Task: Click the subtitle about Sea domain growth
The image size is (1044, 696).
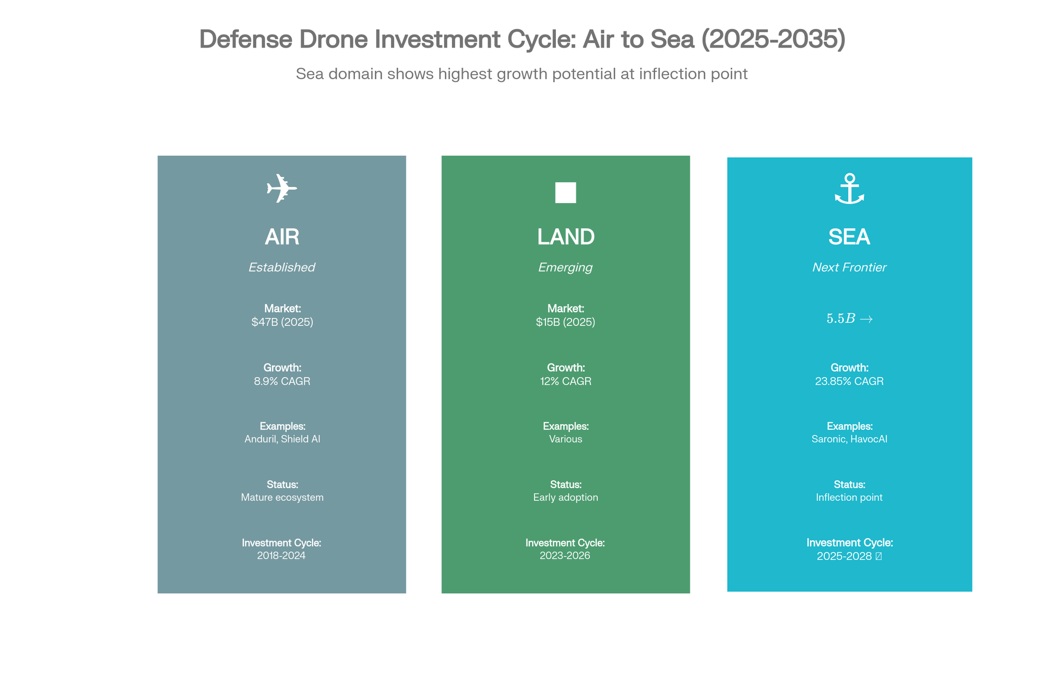Action: (x=522, y=74)
